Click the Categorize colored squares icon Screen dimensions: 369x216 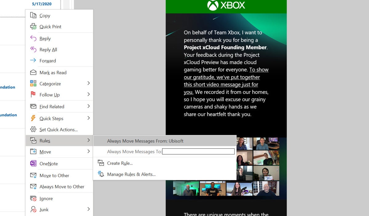coord(33,84)
